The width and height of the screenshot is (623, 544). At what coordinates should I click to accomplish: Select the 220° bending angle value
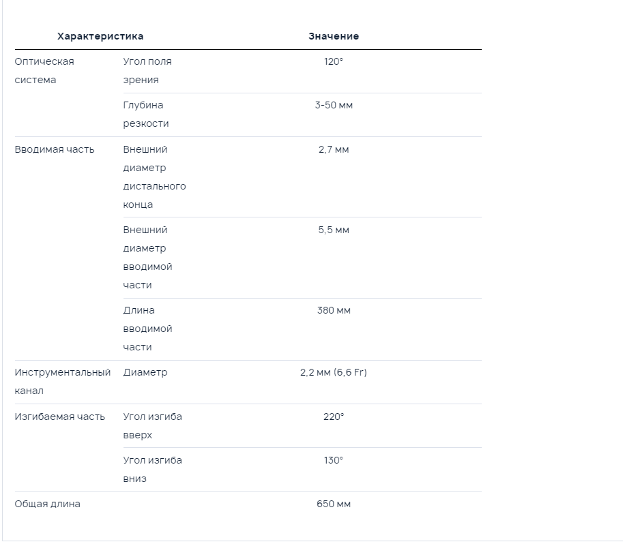coord(334,417)
